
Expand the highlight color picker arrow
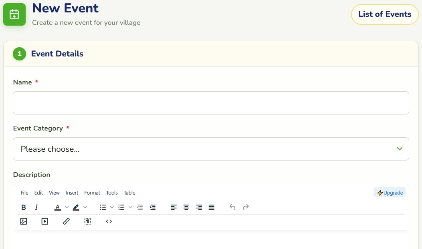pyautogui.click(x=85, y=207)
